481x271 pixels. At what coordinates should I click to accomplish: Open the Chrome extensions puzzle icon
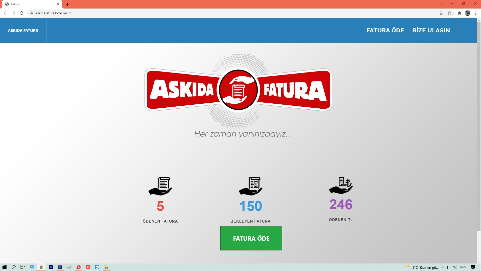tap(459, 13)
